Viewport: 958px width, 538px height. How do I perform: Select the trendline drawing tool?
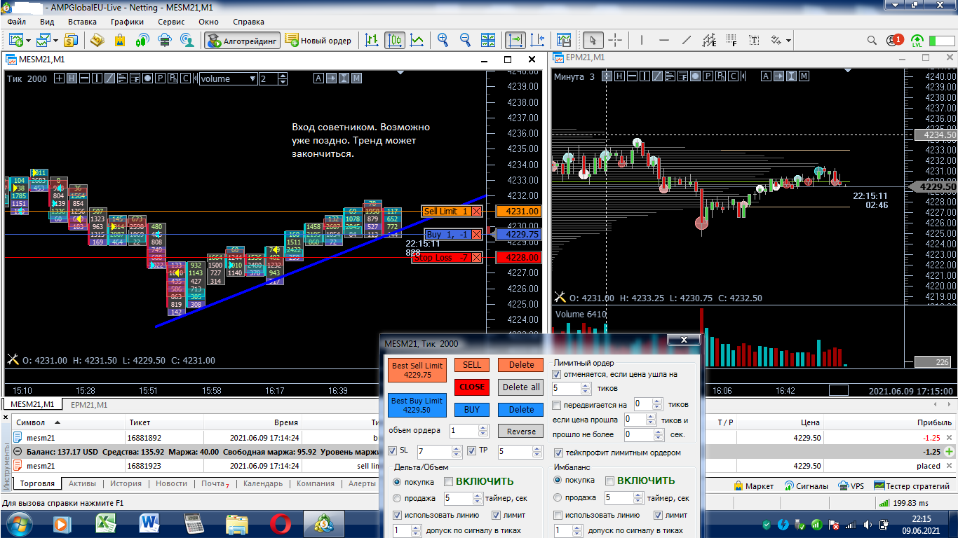point(687,40)
